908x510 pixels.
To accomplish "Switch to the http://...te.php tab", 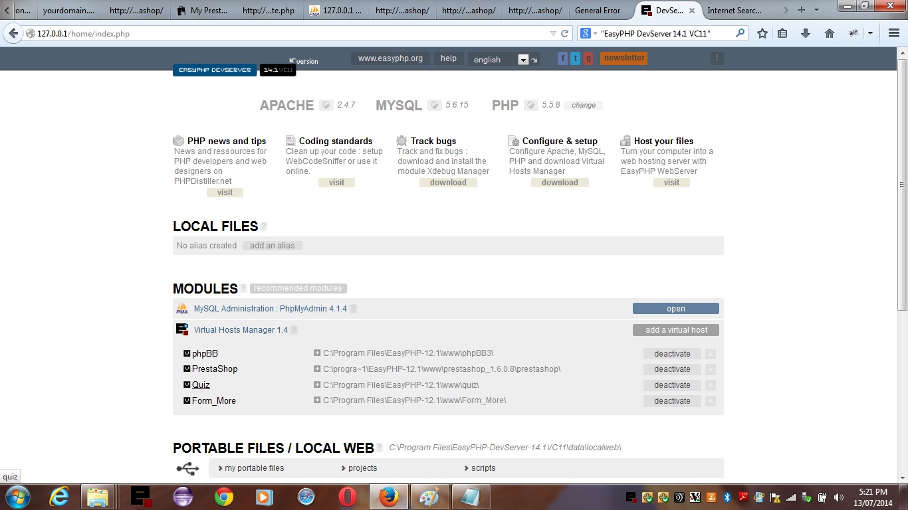I will tap(269, 11).
